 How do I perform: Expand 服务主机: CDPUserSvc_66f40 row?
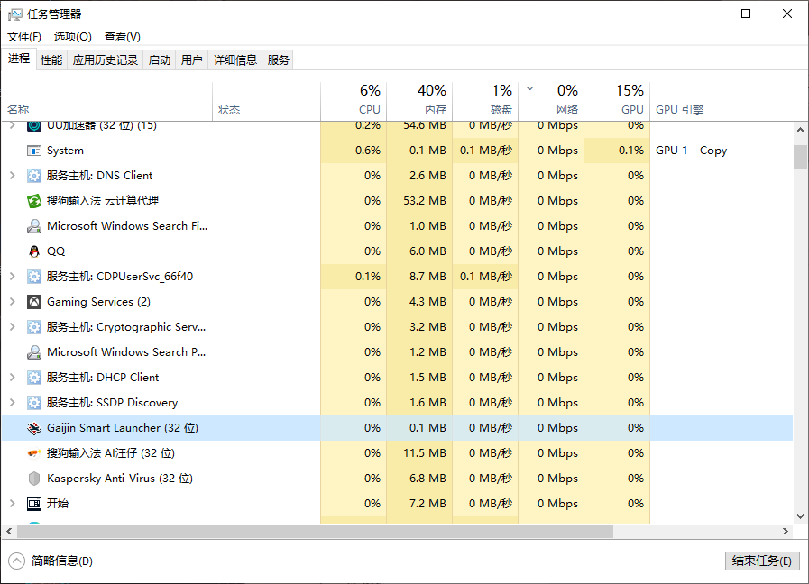[x=13, y=277]
